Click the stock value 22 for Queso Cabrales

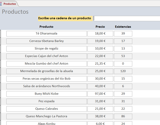[x=123, y=109]
